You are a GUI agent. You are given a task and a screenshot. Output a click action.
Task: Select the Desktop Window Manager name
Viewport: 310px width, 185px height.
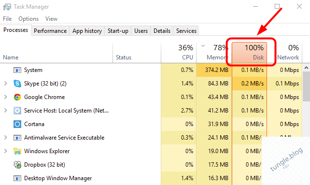(x=58, y=178)
